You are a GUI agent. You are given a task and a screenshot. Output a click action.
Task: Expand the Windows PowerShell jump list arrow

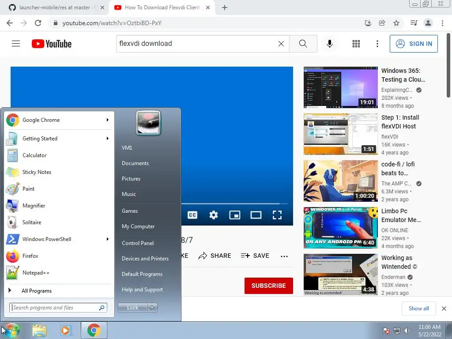[108, 239]
